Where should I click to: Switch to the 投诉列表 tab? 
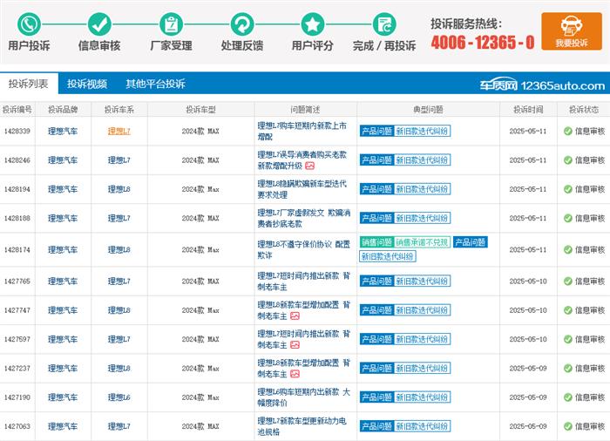point(29,84)
